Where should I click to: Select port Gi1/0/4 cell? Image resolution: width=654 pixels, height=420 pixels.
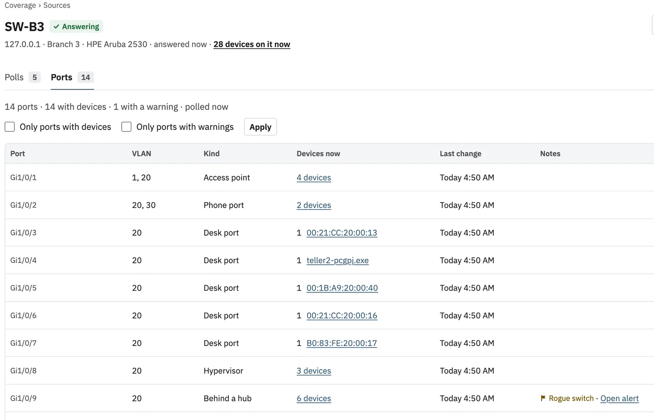pyautogui.click(x=24, y=261)
